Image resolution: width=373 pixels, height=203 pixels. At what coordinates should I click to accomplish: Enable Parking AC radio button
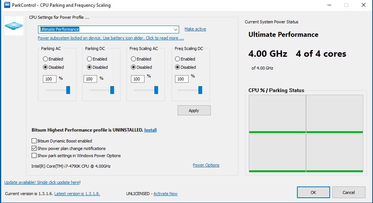pos(45,59)
